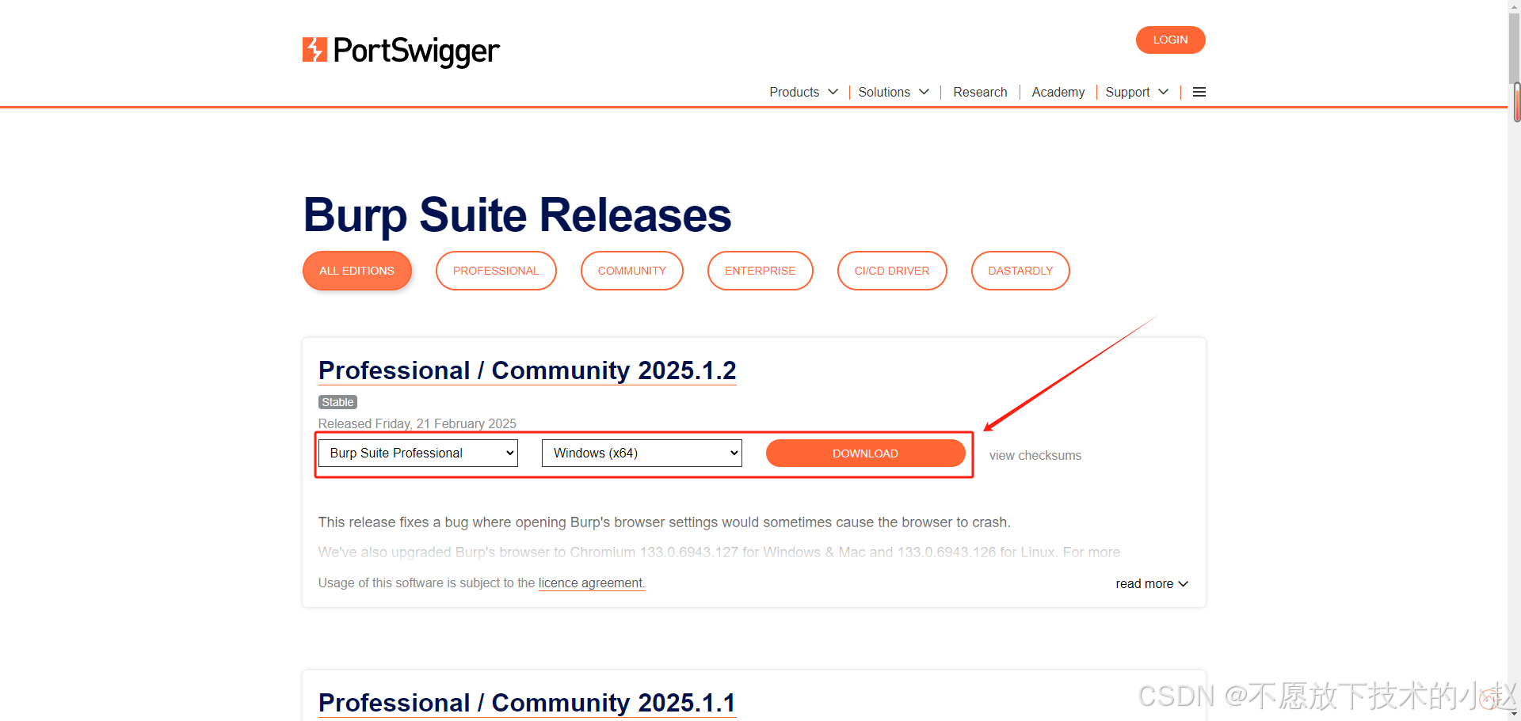
Task: Expand the Solutions menu
Action: click(x=894, y=92)
